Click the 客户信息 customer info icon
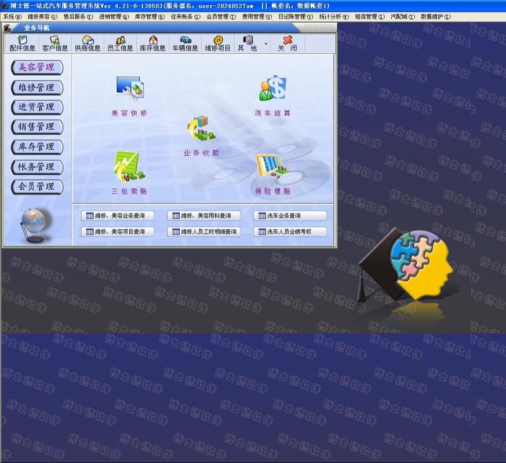The image size is (506, 463). (55, 43)
